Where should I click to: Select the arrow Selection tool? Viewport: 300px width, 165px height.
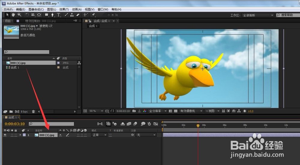[7, 15]
